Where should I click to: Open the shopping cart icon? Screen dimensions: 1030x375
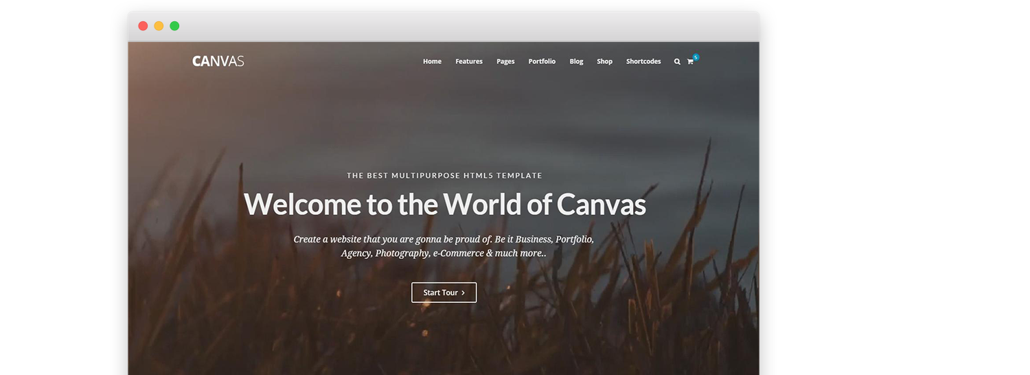[690, 62]
